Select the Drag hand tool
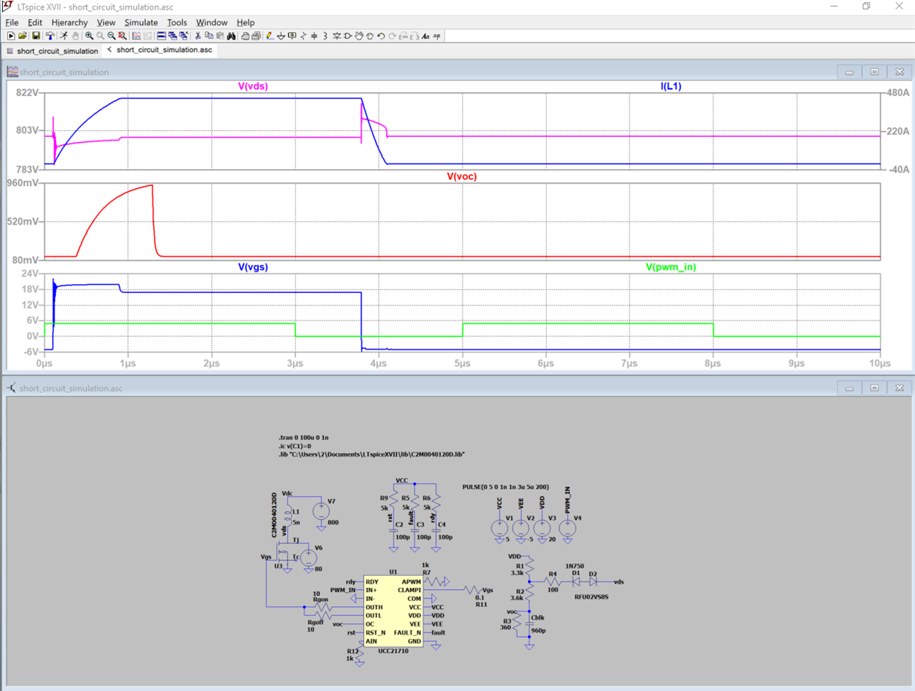 (x=370, y=36)
